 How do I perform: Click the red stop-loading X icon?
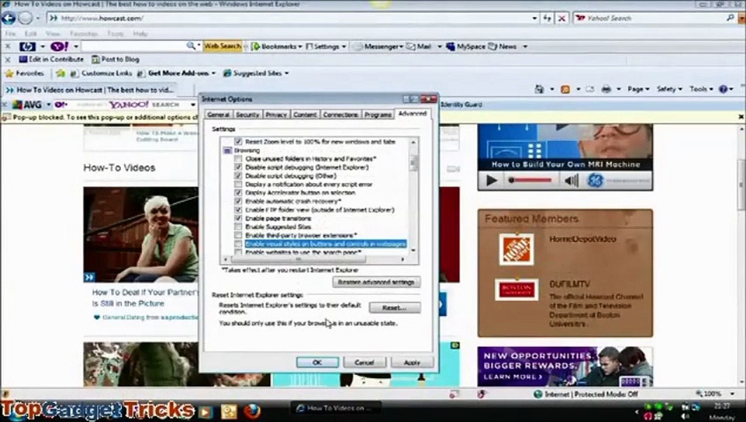[562, 18]
